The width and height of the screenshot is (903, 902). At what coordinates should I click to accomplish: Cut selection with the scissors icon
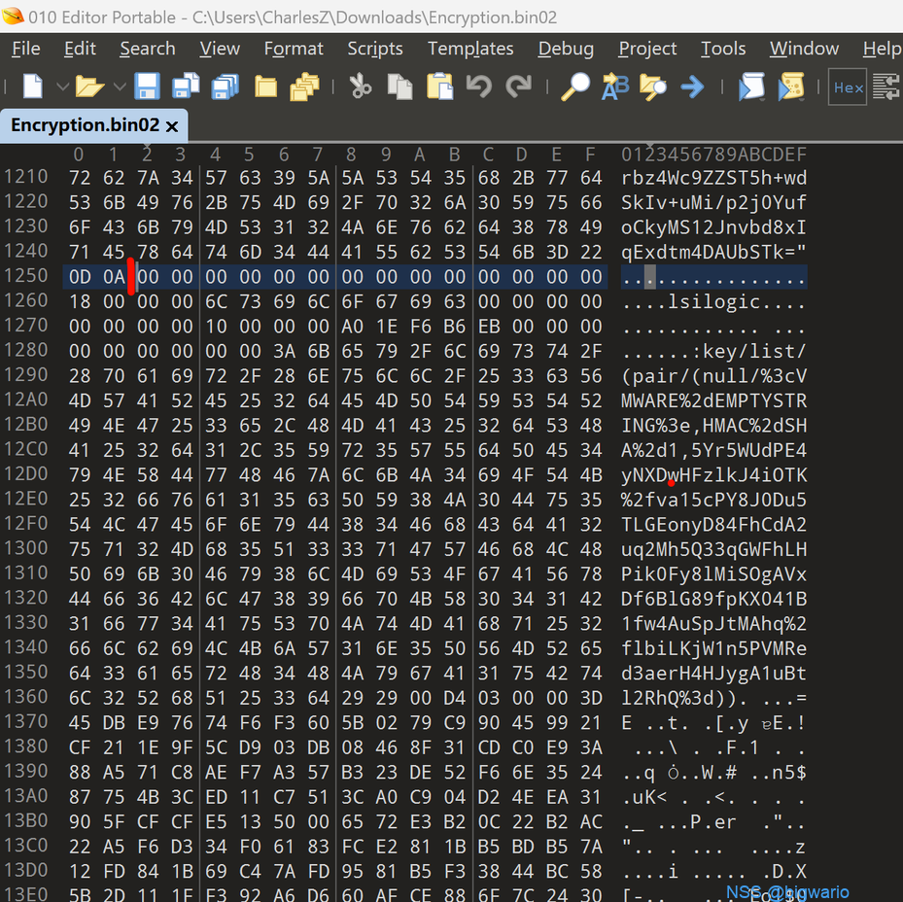(x=361, y=87)
